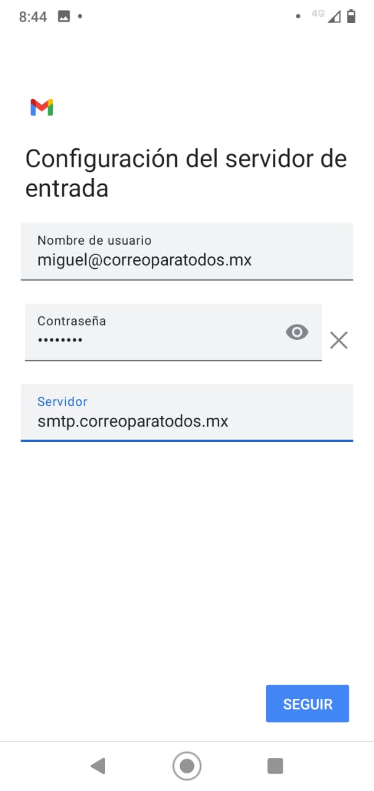Tap the blue "Servidor" label
Image resolution: width=374 pixels, height=791 pixels.
pyautogui.click(x=62, y=402)
